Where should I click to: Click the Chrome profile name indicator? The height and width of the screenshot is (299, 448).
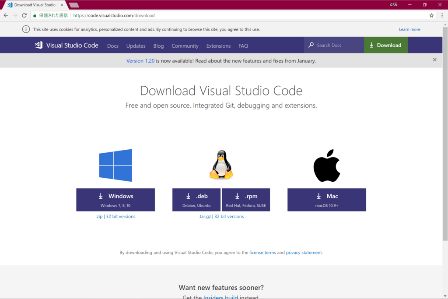393,4
